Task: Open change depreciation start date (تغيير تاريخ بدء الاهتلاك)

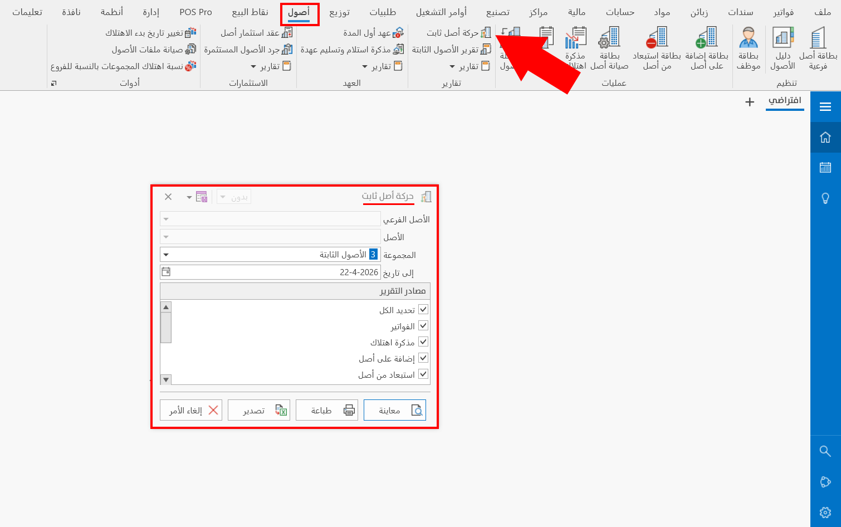Action: coord(151,33)
